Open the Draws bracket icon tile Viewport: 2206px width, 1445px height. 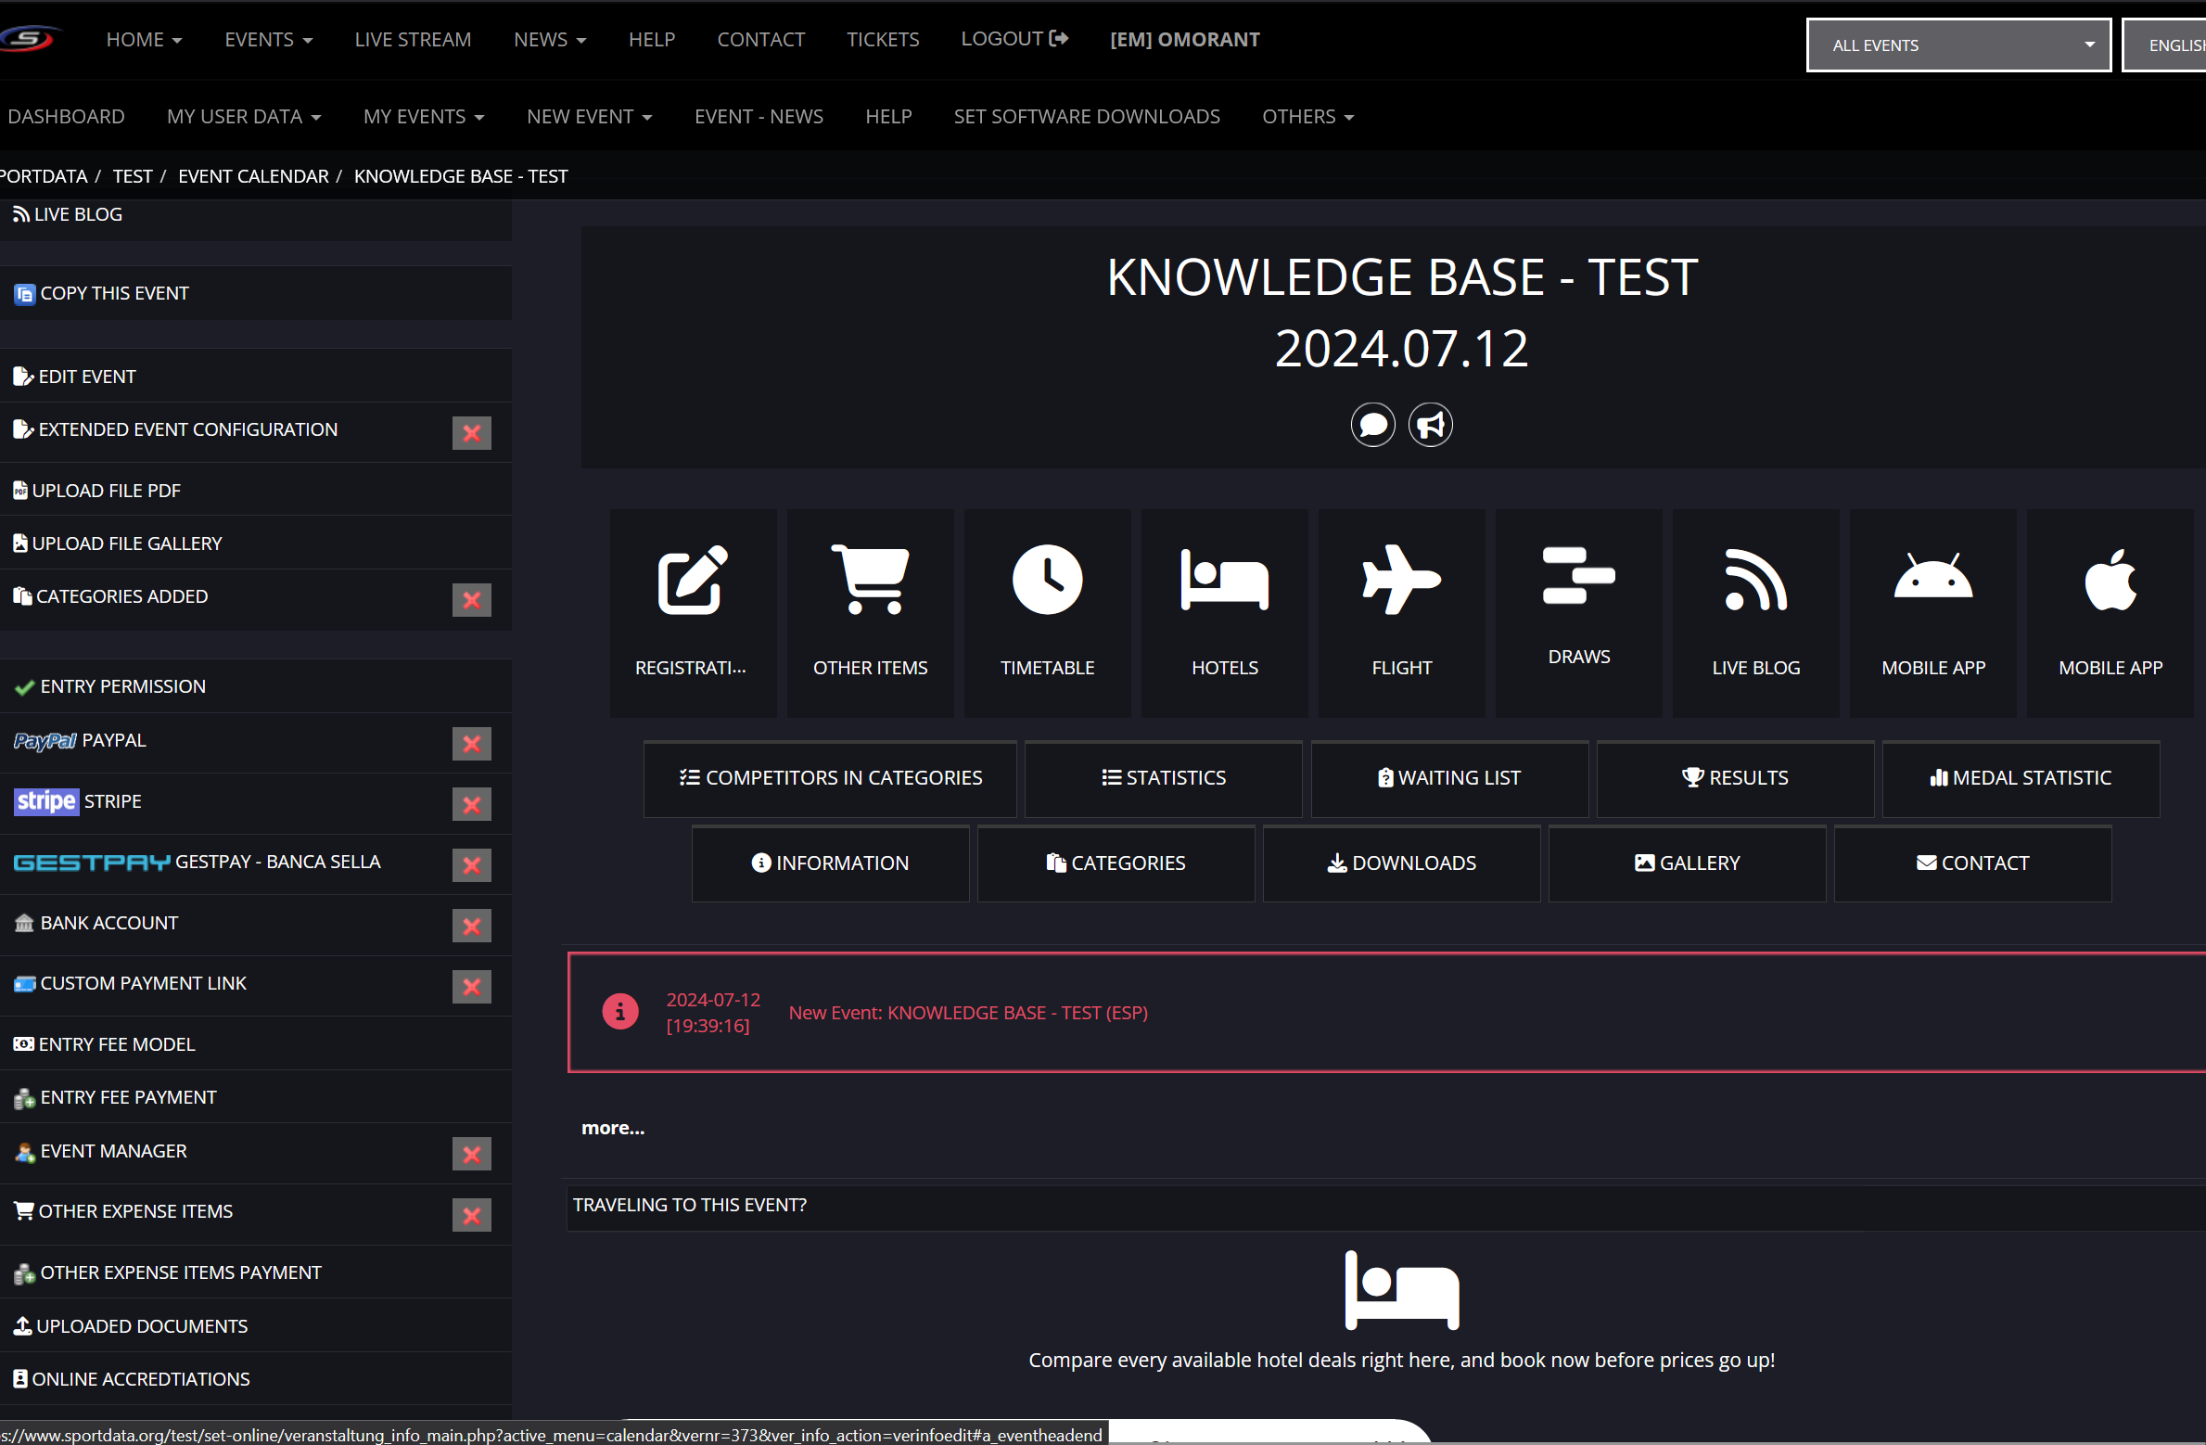click(x=1578, y=577)
